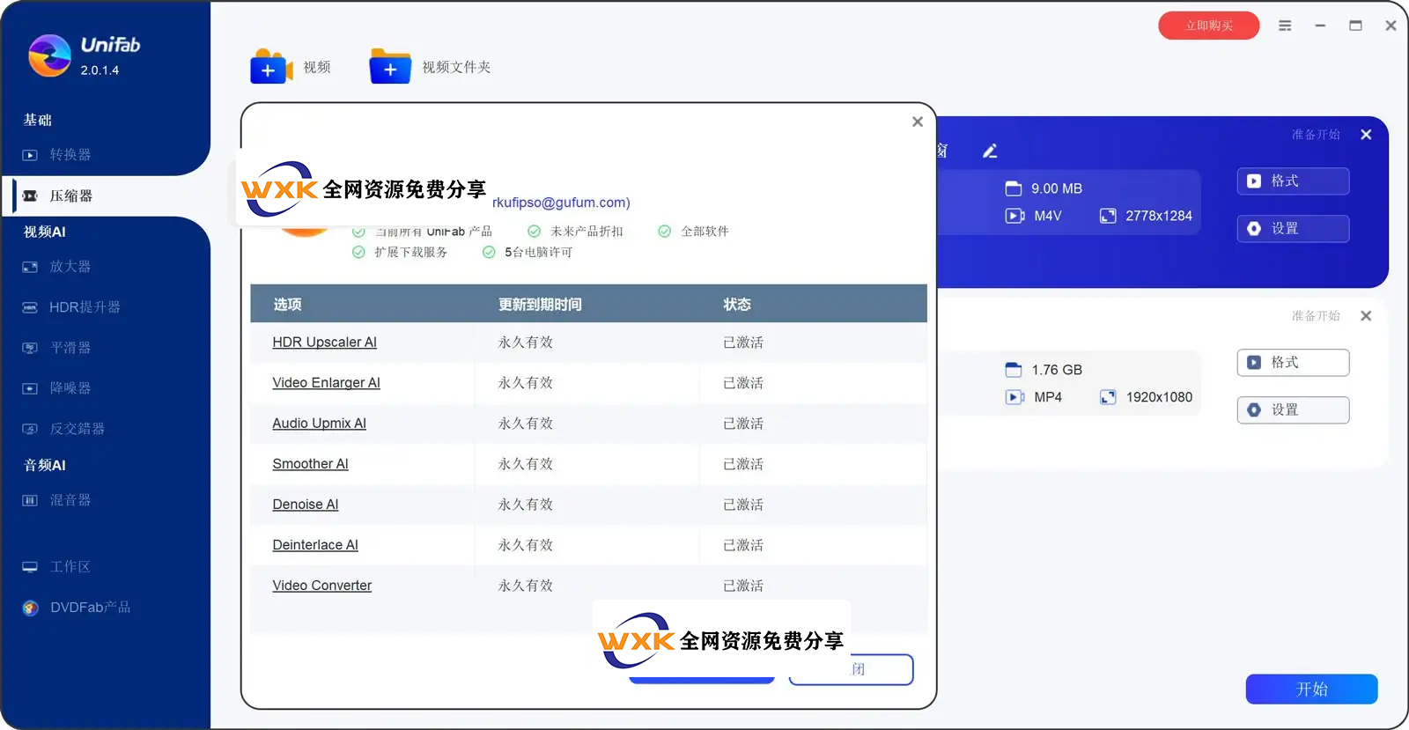Open the Video Enlarger AI link
Viewport: 1409px width, 730px height.
tap(326, 383)
